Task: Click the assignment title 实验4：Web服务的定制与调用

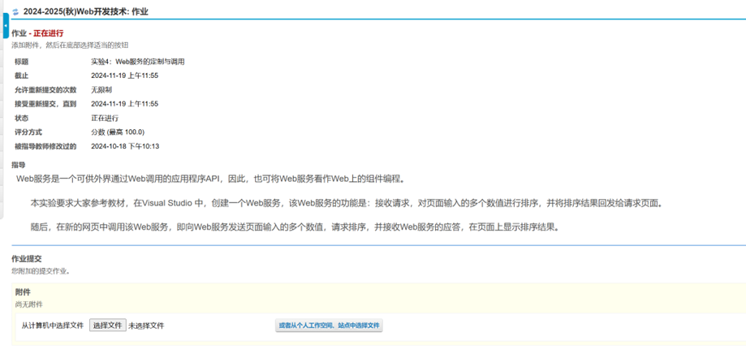Action: [137, 62]
